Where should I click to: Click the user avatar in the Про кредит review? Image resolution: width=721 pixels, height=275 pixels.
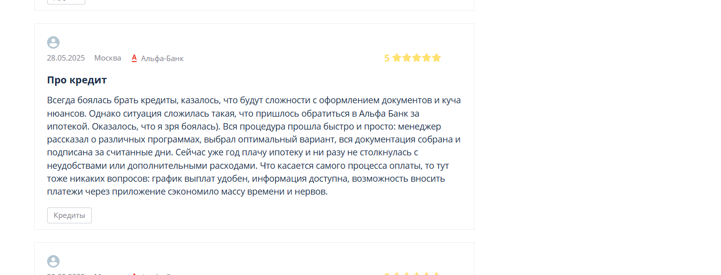tap(53, 43)
